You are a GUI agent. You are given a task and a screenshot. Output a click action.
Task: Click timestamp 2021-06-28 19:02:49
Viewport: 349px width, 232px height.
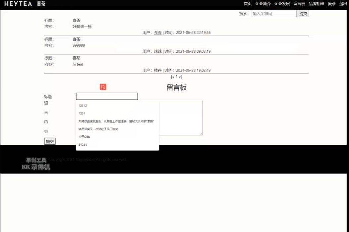coord(193,70)
